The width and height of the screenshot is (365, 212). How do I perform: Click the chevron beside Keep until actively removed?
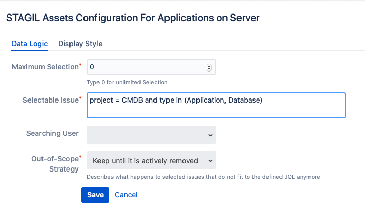tap(210, 161)
